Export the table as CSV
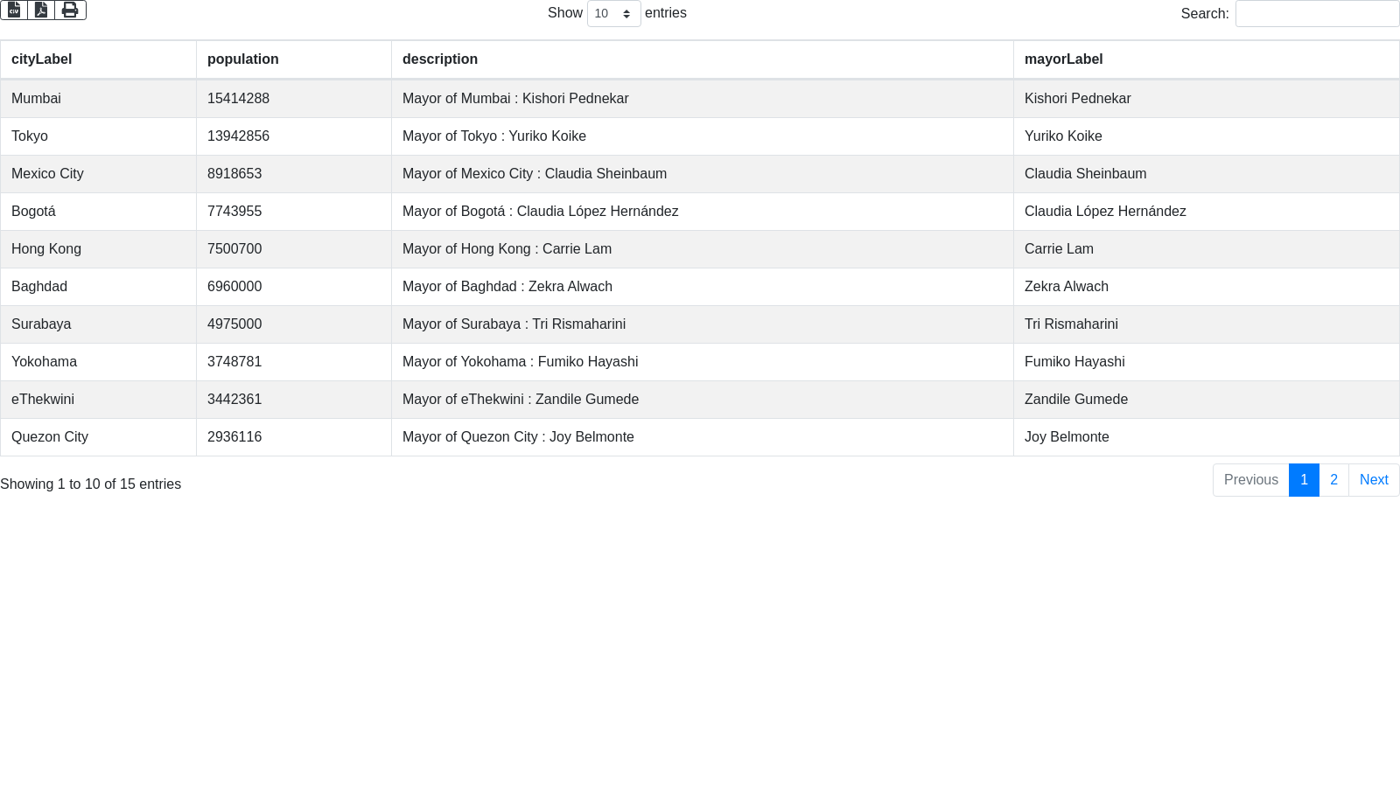Screen dimensions: 1400x787 [x=14, y=10]
